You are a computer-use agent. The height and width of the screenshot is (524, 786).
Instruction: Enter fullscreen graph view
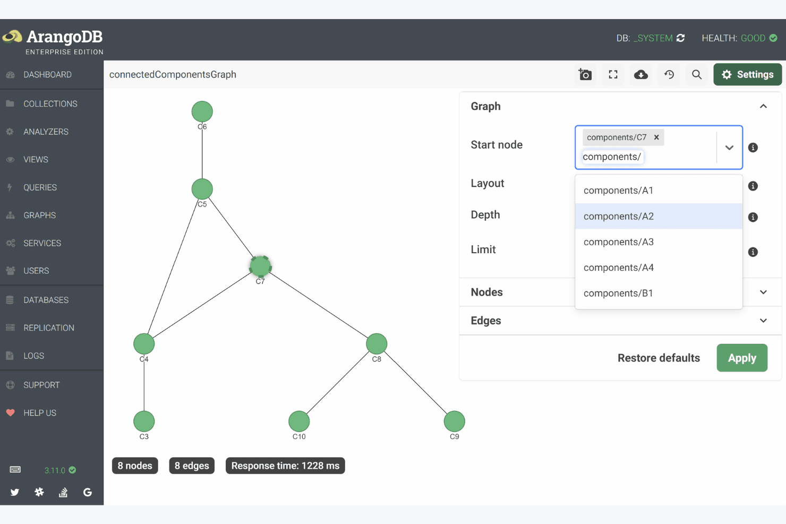click(613, 74)
